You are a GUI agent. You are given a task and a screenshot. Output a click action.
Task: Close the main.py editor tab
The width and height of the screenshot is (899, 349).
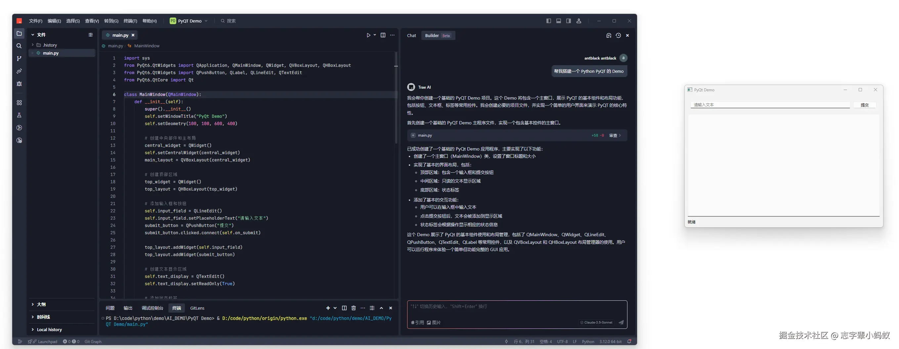(x=133, y=35)
